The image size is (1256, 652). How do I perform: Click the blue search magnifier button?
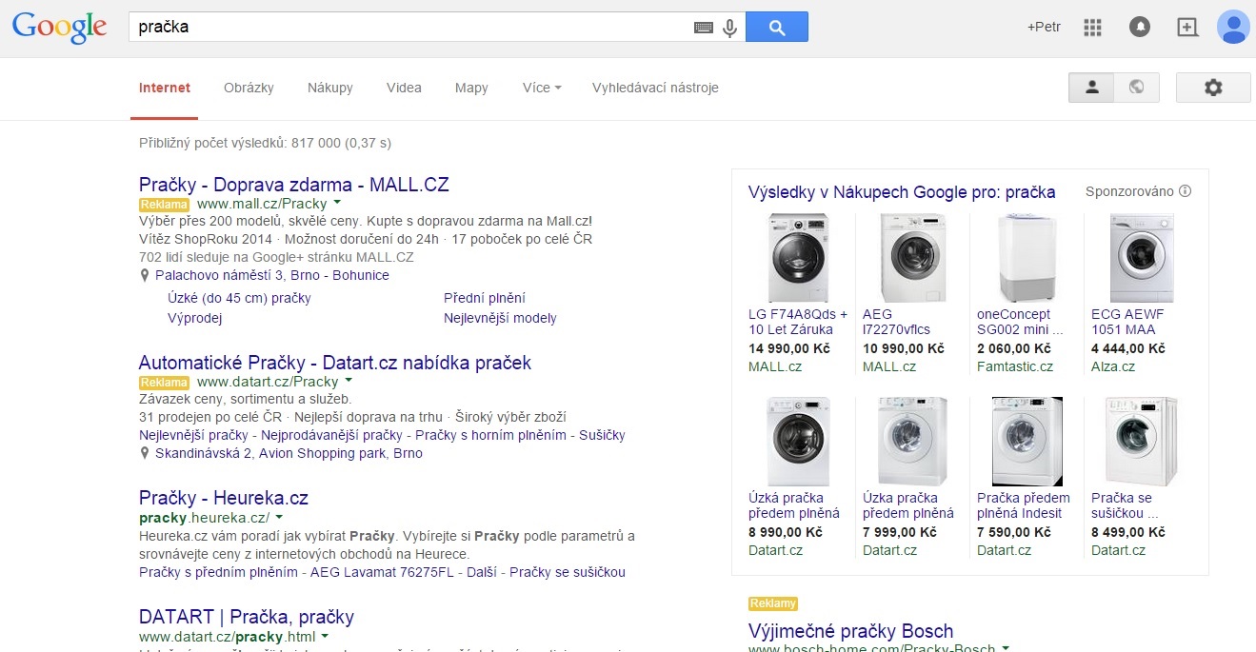[x=777, y=27]
